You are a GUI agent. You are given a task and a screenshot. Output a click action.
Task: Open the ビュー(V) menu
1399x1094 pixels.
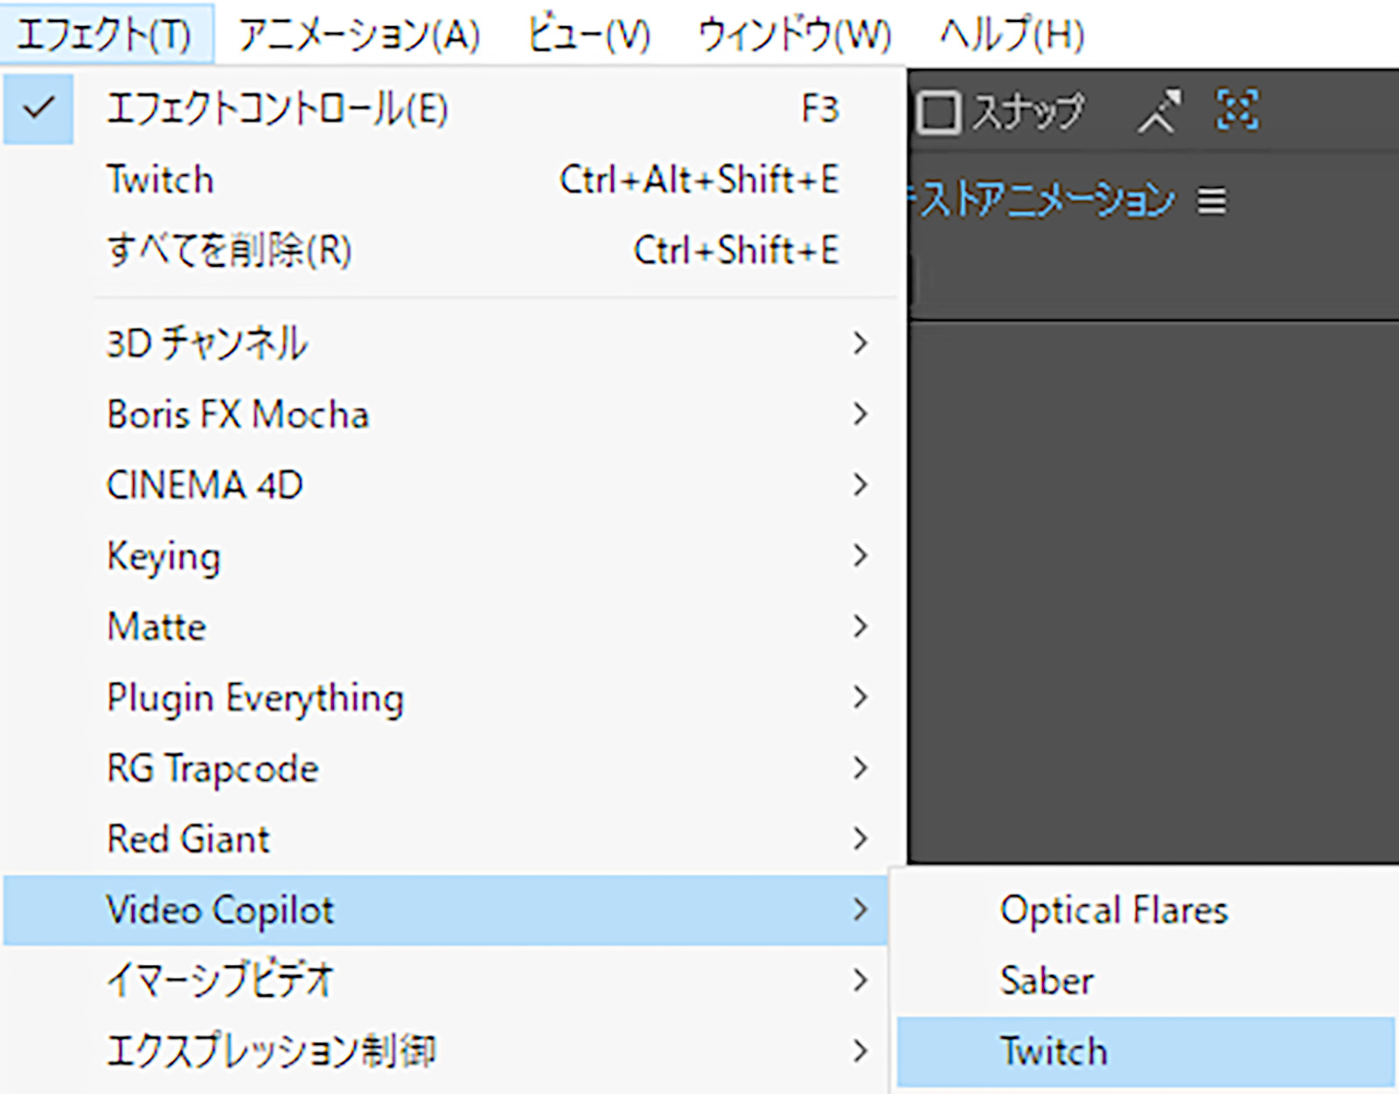pyautogui.click(x=590, y=34)
